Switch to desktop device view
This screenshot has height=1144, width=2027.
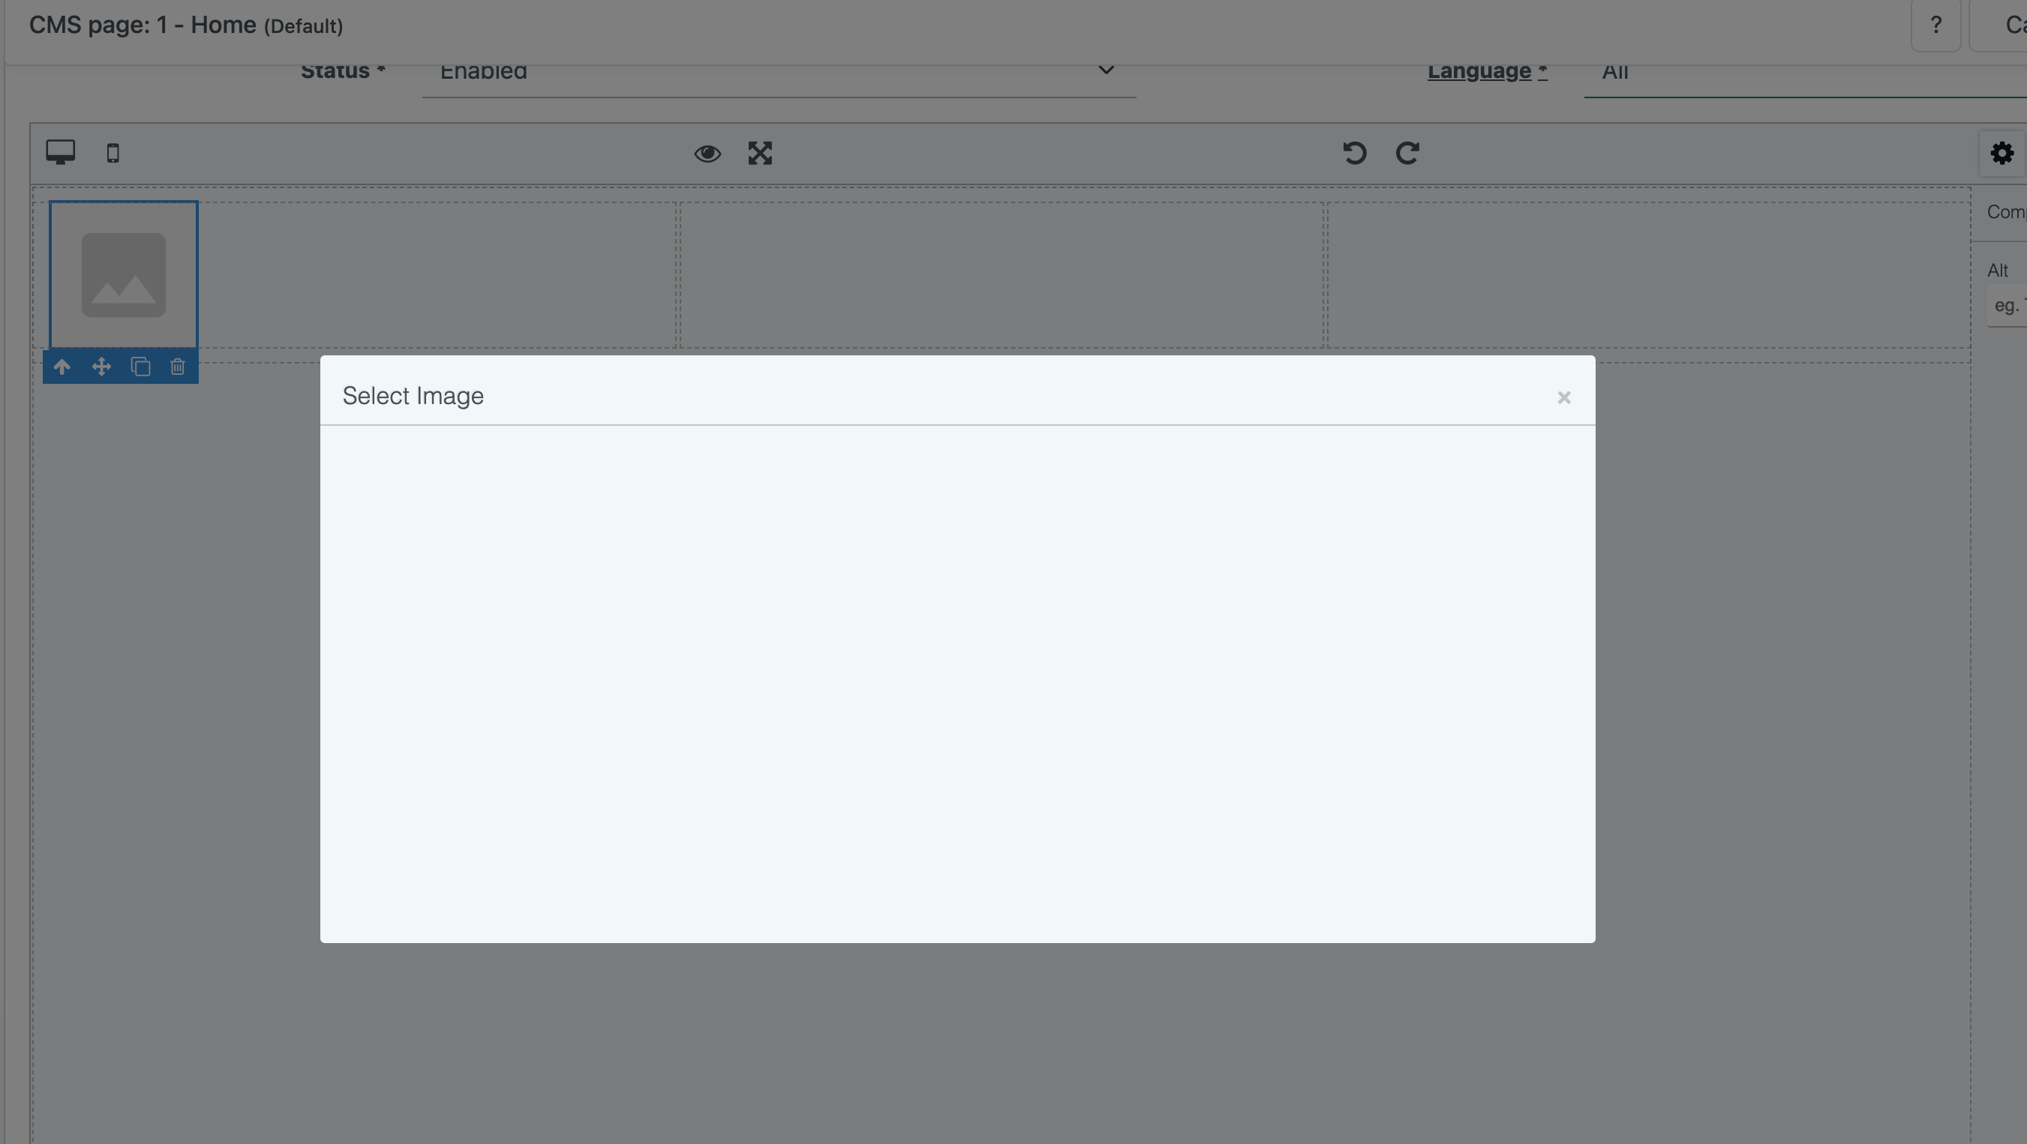[61, 152]
